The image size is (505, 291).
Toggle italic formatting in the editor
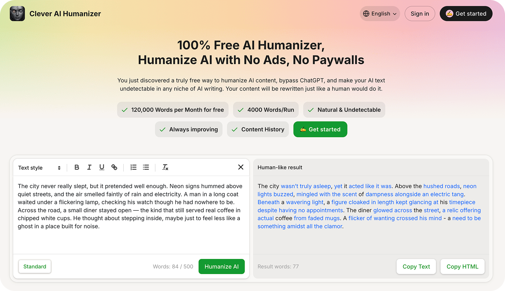pyautogui.click(x=89, y=167)
